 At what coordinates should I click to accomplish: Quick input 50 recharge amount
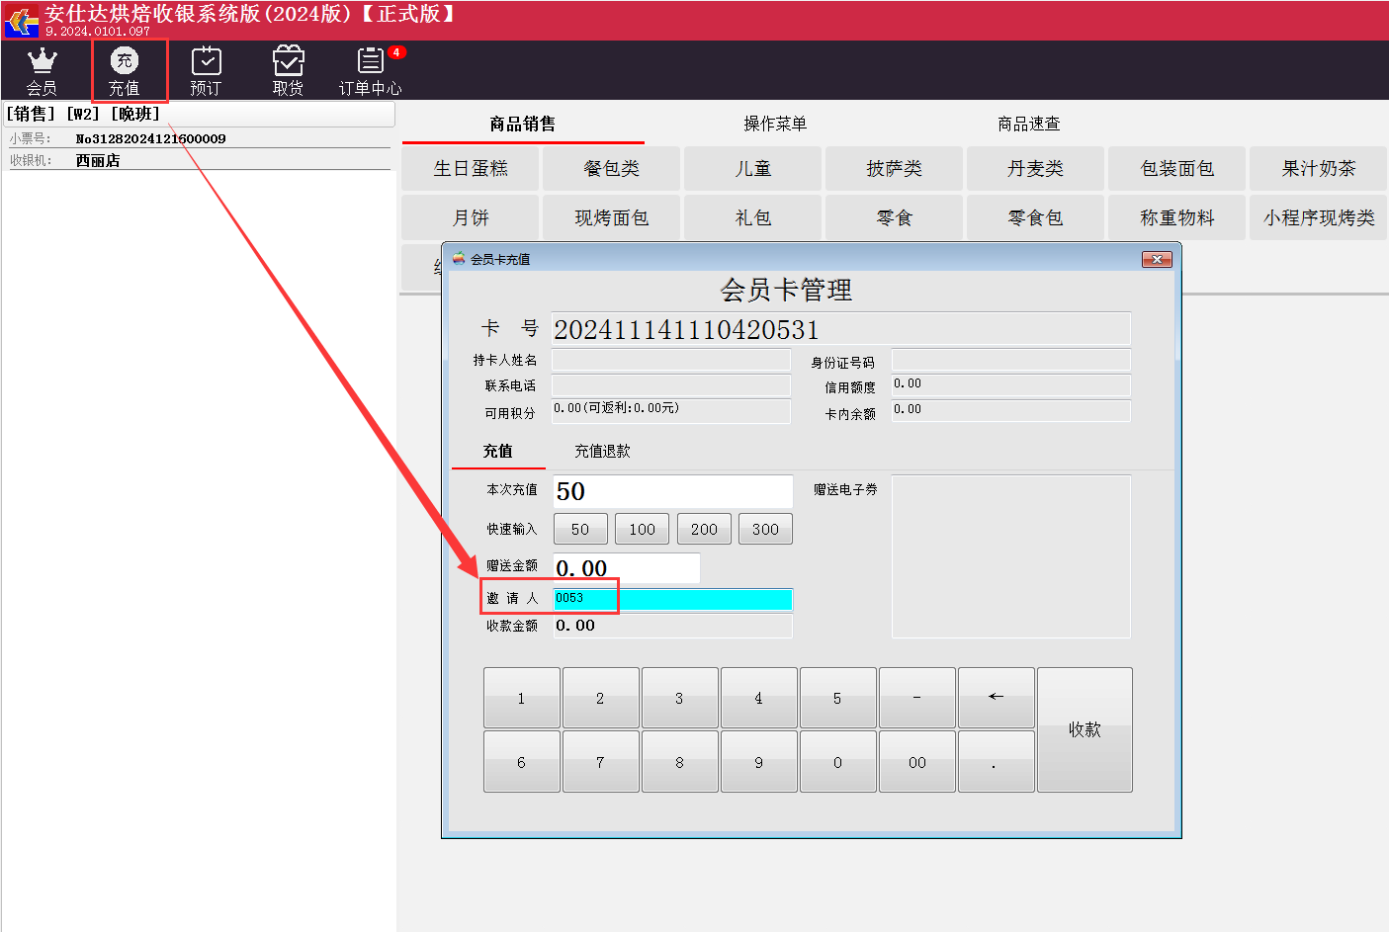point(580,529)
